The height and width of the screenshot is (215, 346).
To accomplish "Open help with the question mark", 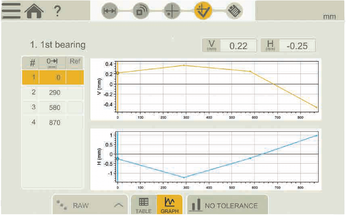I will click(57, 11).
